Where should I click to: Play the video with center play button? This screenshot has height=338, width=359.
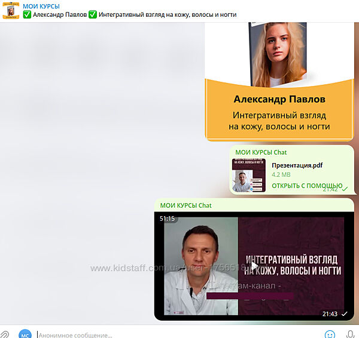click(x=254, y=266)
